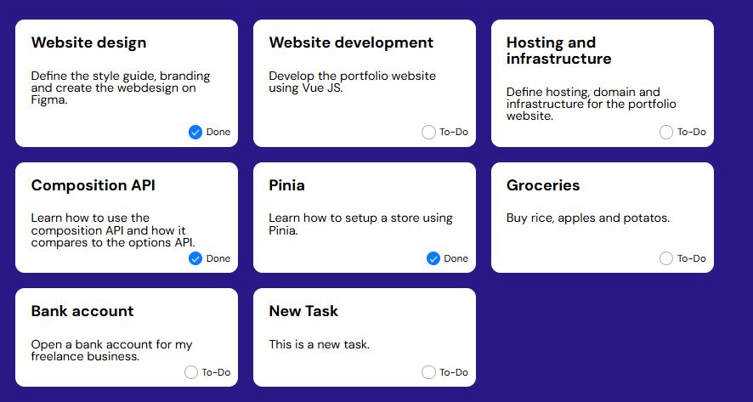Select the Composition API card title
Screen dimensions: 753x402
pos(93,185)
